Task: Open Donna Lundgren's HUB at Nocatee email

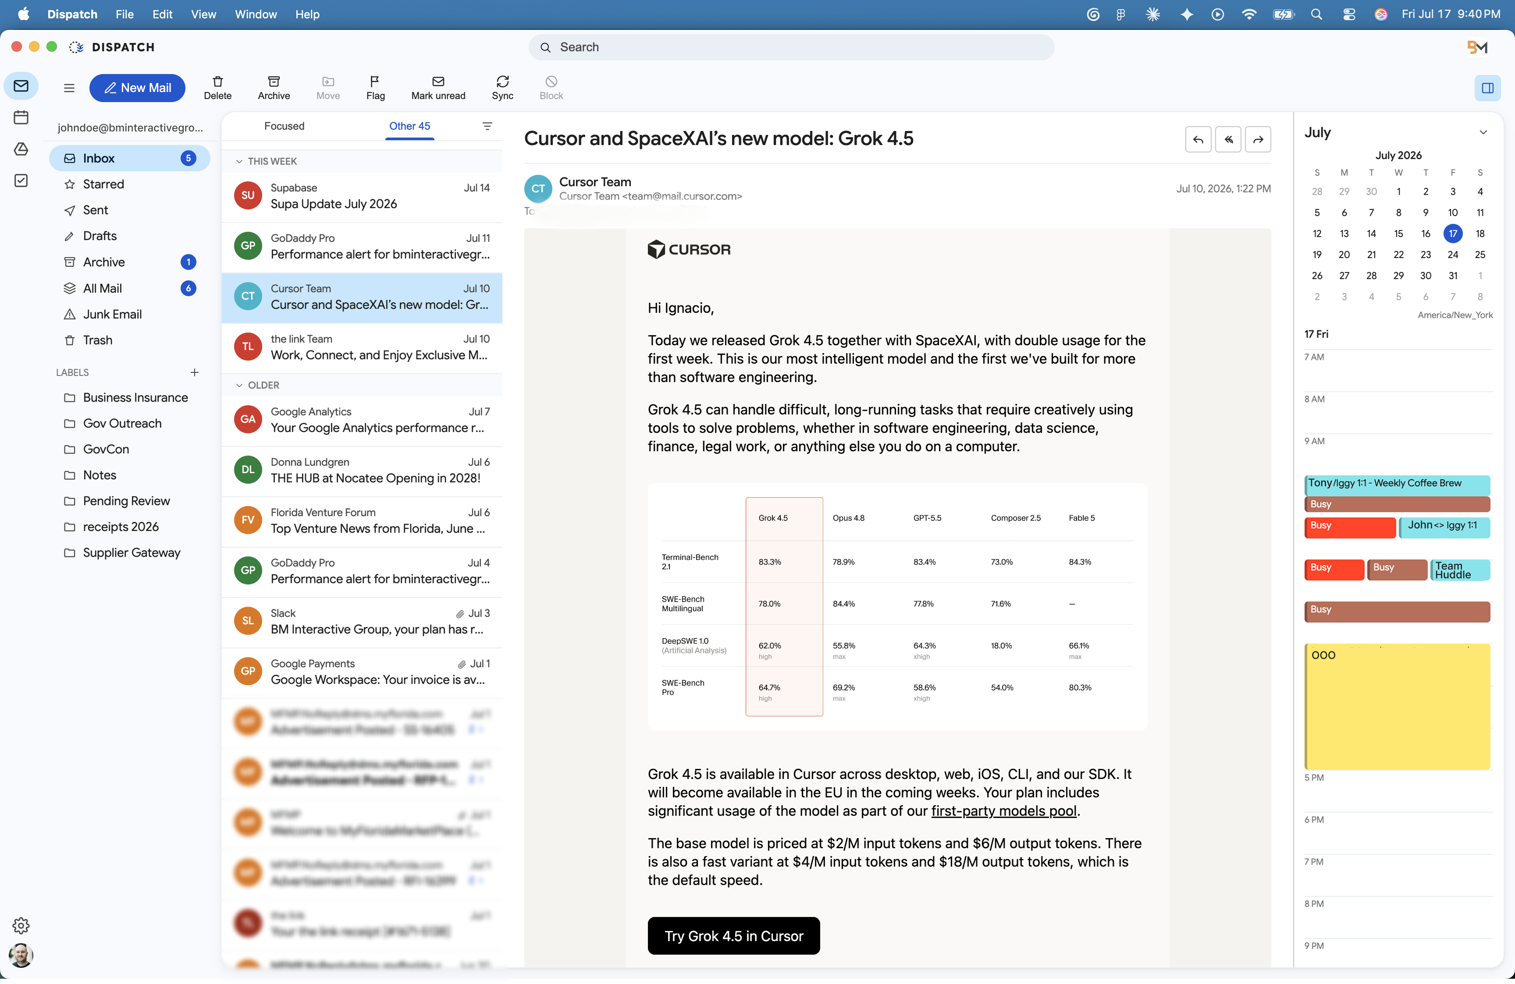Action: [x=362, y=471]
